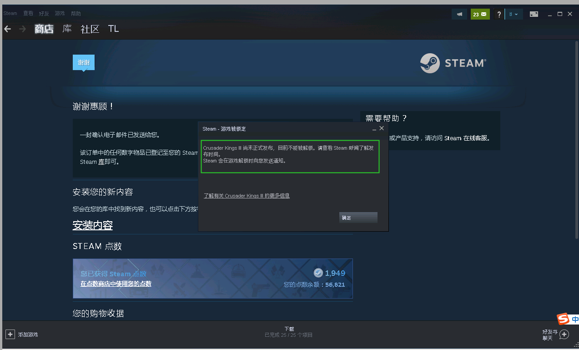Click the 谢谢惠顾！ heading

pos(93,107)
